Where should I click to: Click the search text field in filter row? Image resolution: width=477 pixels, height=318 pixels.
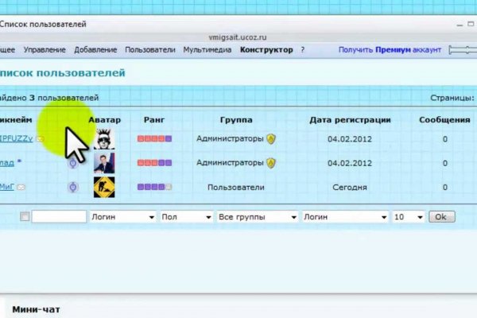pyautogui.click(x=59, y=217)
